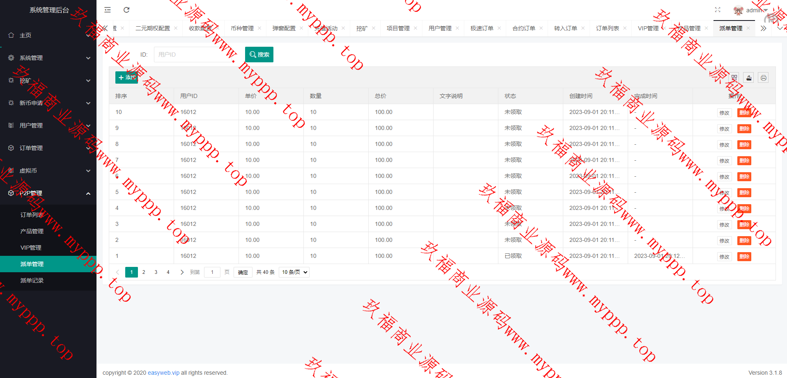Open the easyweb.vip footer link
Viewport: 787px width, 378px height.
click(163, 373)
